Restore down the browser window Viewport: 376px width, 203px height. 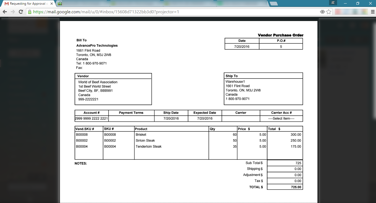click(358, 3)
